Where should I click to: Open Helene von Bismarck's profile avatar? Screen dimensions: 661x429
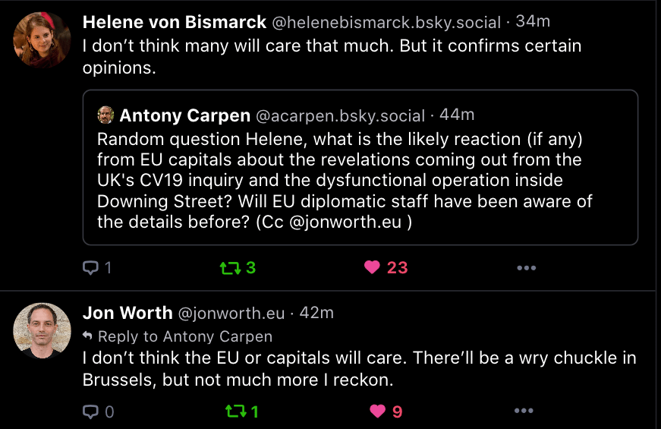click(x=42, y=39)
